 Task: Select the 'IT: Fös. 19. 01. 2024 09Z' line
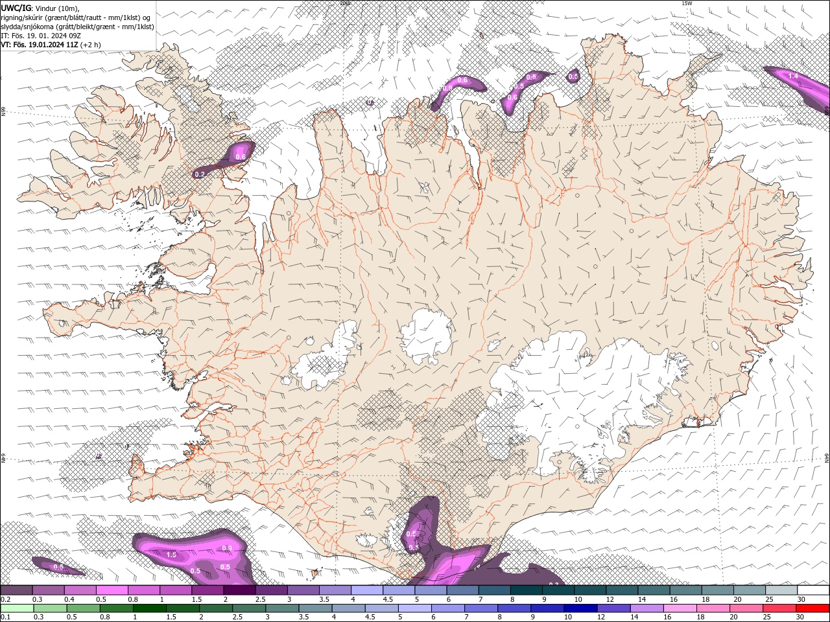41,36
